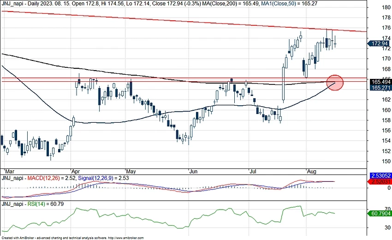Open the amibroker.com link in the footer
Viewport: 392px width, 240px height.
[x=126, y=238]
